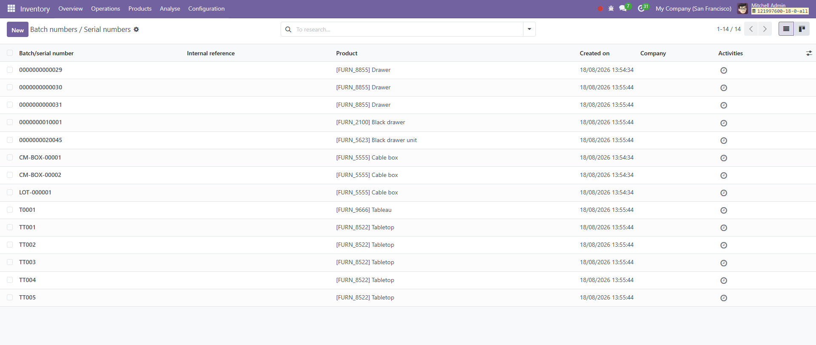Toggle the select-all header checkbox

10,53
